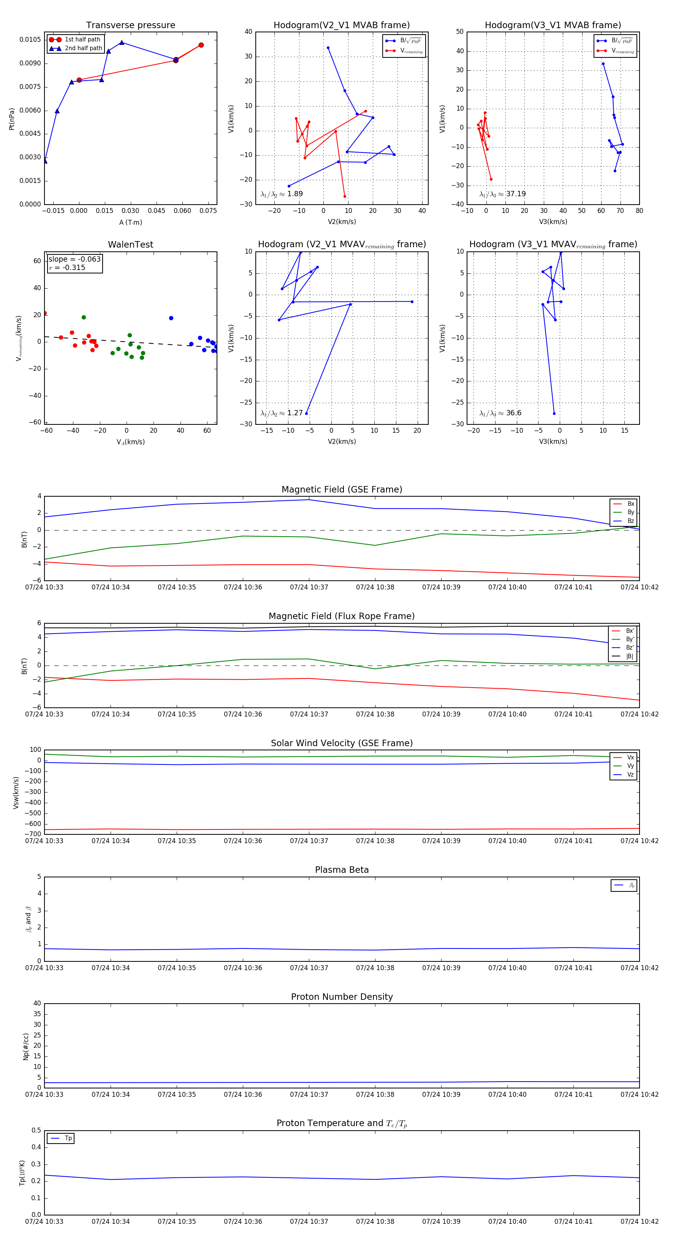684x1255 pixels.
Task: Click 'r = -0.315' annotation
Action: 67,267
